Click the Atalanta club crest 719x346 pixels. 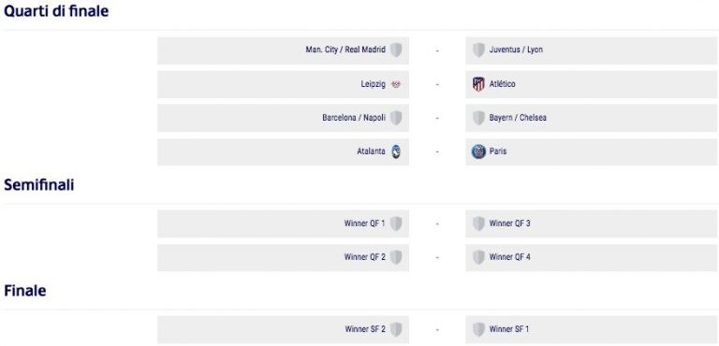pyautogui.click(x=396, y=151)
